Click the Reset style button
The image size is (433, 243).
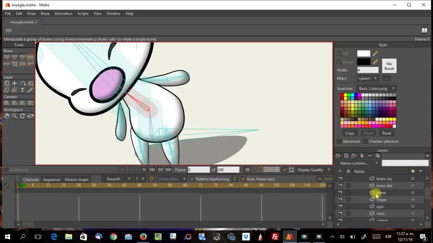point(386,133)
